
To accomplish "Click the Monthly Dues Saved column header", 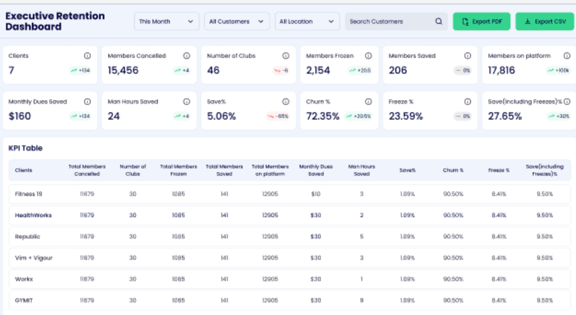I will [315, 170].
